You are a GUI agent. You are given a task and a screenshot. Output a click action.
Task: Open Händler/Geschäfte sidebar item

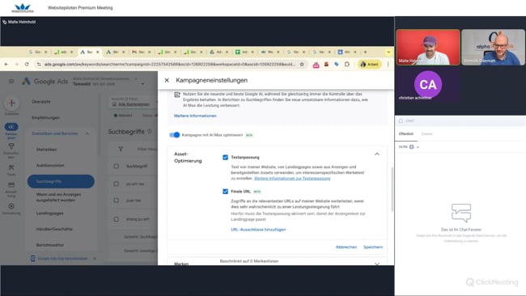(x=54, y=229)
